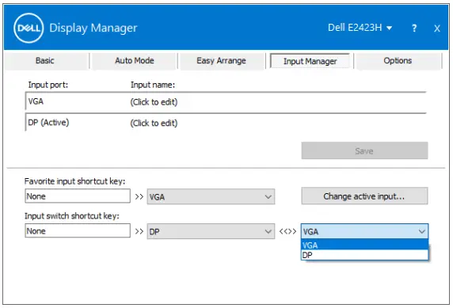Go to the Options tab
This screenshot has width=453, height=308.
coord(398,61)
